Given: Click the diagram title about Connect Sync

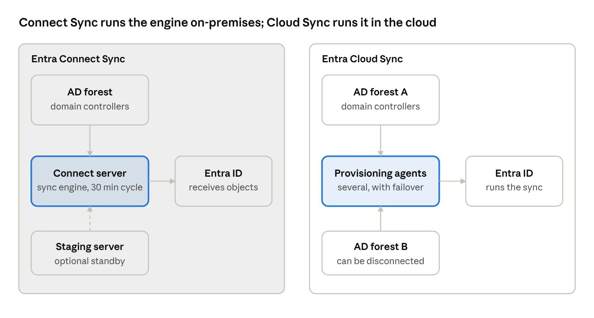Looking at the screenshot, I should [x=228, y=23].
